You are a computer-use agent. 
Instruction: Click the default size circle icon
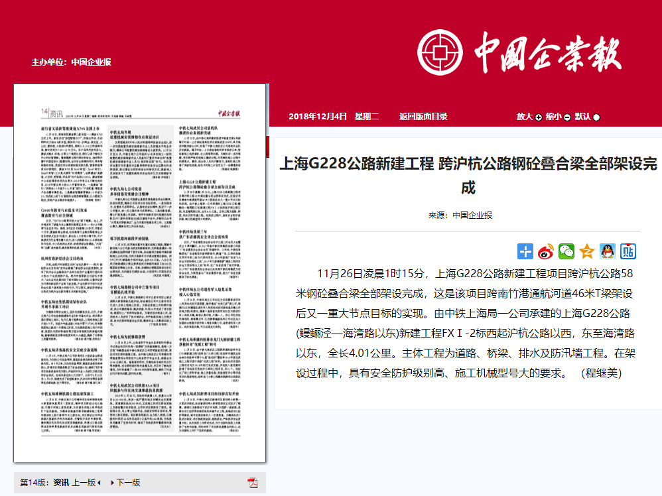[596, 117]
